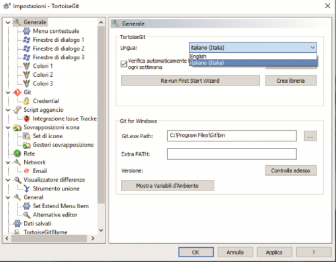Click the tree scrollbar down arrow
Viewport: 336px width, 262px height.
click(x=101, y=230)
